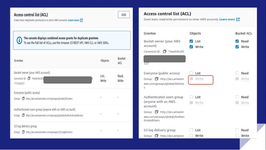This screenshot has width=266, height=150.
Task: Copy LogDelivery group URL in left panel
Action: (23, 132)
